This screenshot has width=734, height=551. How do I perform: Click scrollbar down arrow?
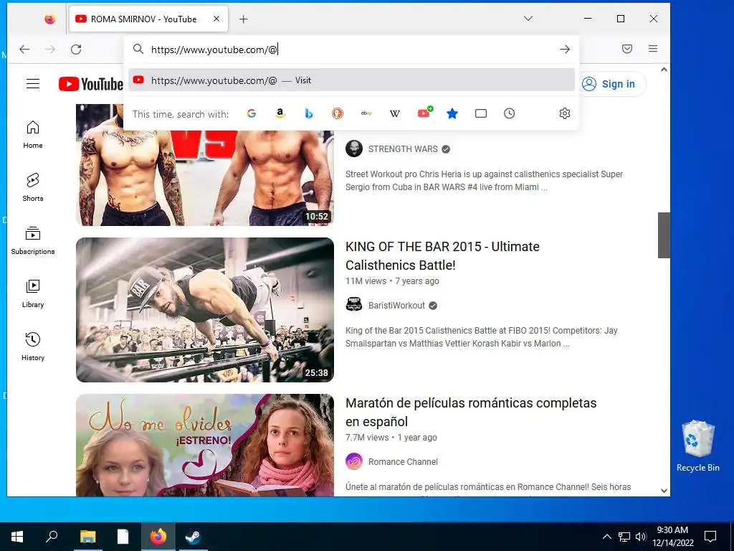[664, 491]
